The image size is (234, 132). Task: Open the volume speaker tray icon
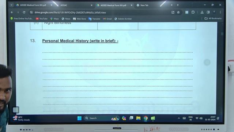tap(201, 118)
